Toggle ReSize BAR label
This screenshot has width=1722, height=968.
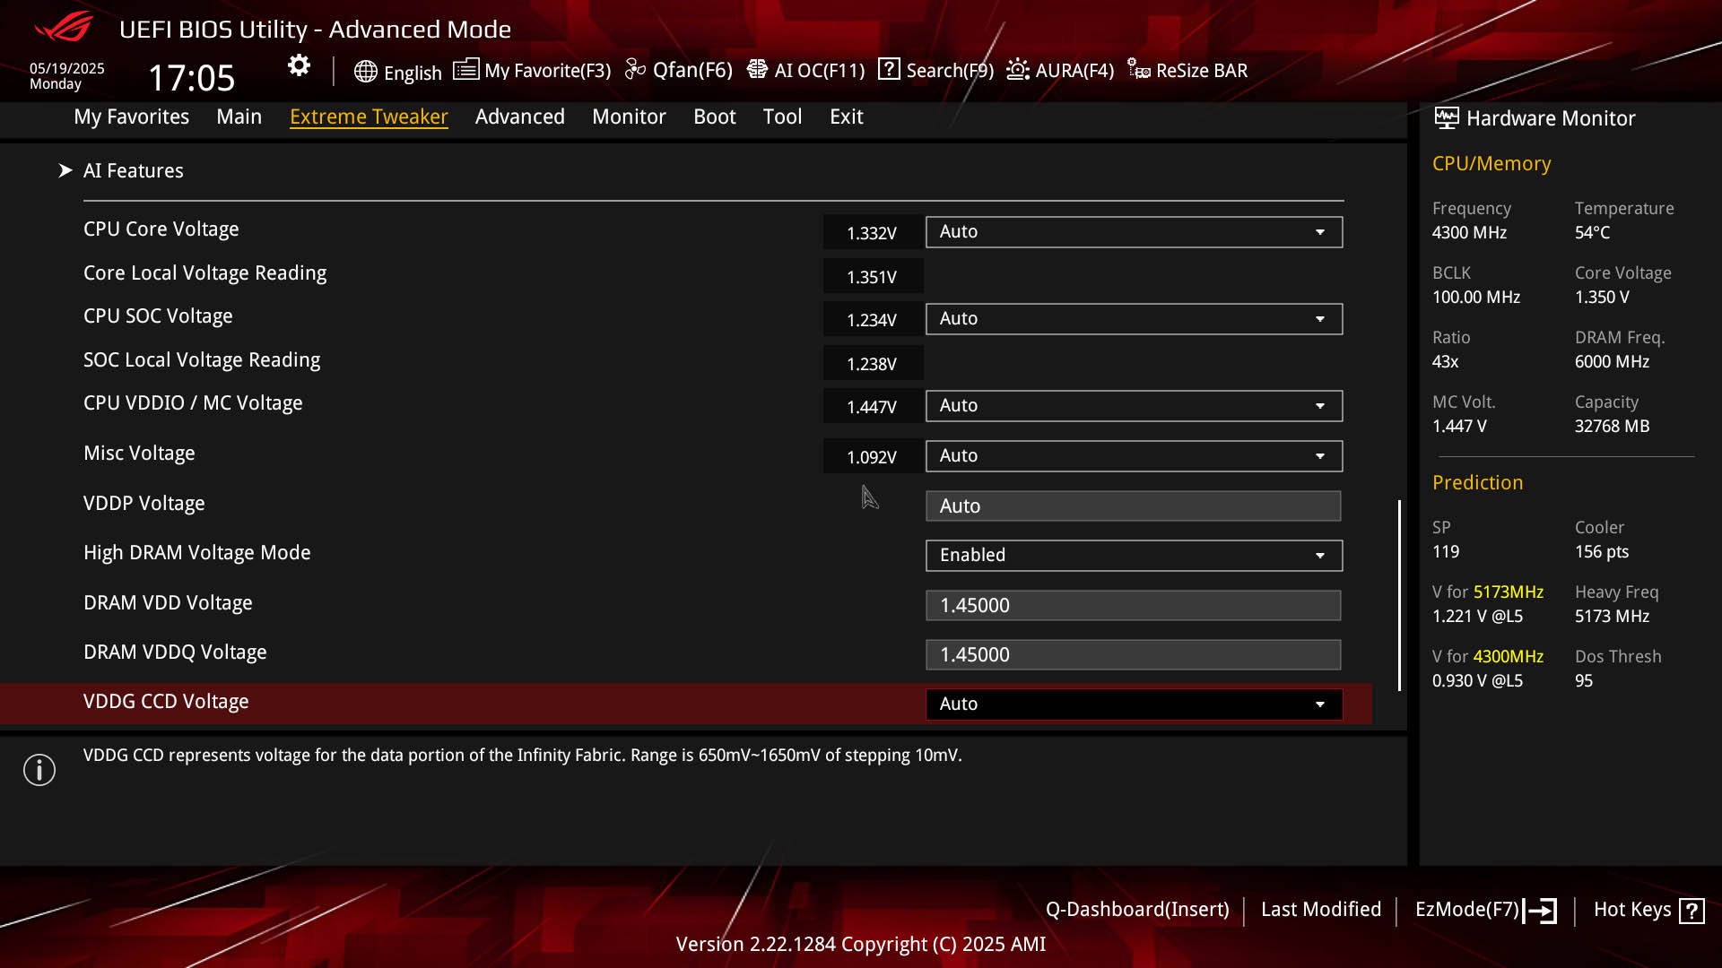[x=1201, y=71]
